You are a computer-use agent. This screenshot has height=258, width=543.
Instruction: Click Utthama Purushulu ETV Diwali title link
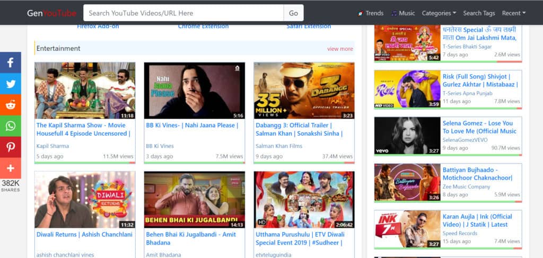click(300, 238)
